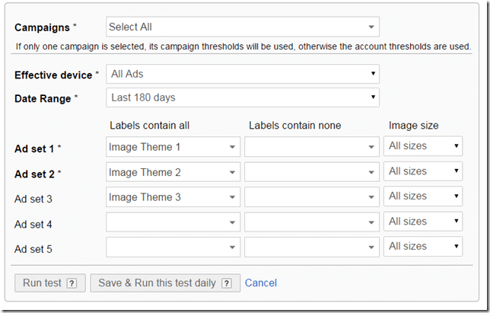Screen dimensions: 490x313
Task: Choose image size for Ad set 4
Action: tap(423, 222)
